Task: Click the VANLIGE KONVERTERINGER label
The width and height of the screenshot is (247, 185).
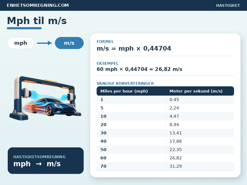Action: (x=125, y=83)
